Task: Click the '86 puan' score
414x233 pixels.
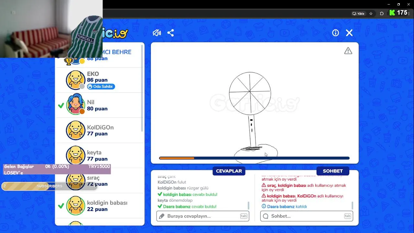Action: click(97, 80)
